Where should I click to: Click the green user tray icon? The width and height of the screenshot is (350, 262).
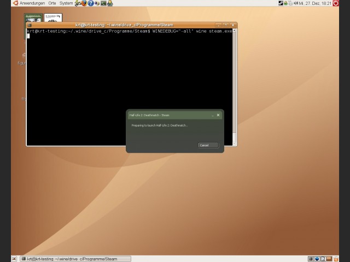[x=285, y=3]
